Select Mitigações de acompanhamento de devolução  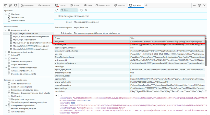pos(30,93)
